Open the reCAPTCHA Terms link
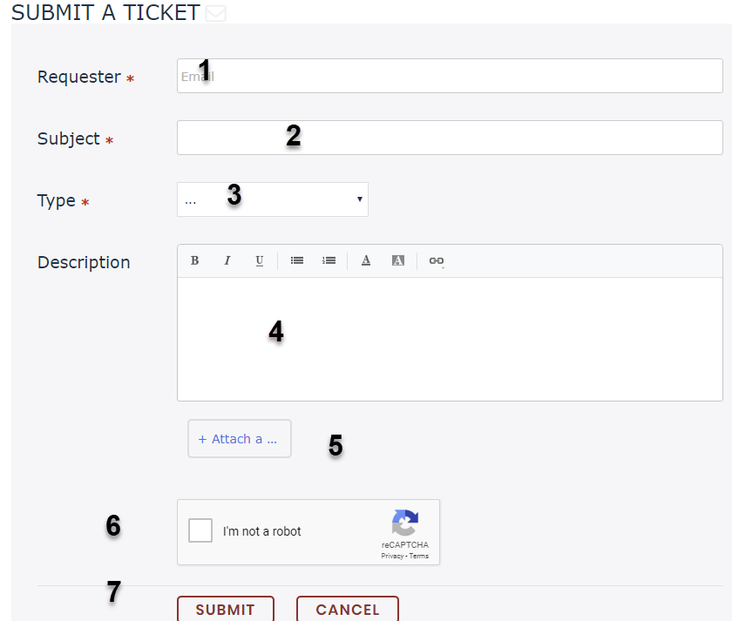Image resolution: width=732 pixels, height=621 pixels. (x=419, y=556)
